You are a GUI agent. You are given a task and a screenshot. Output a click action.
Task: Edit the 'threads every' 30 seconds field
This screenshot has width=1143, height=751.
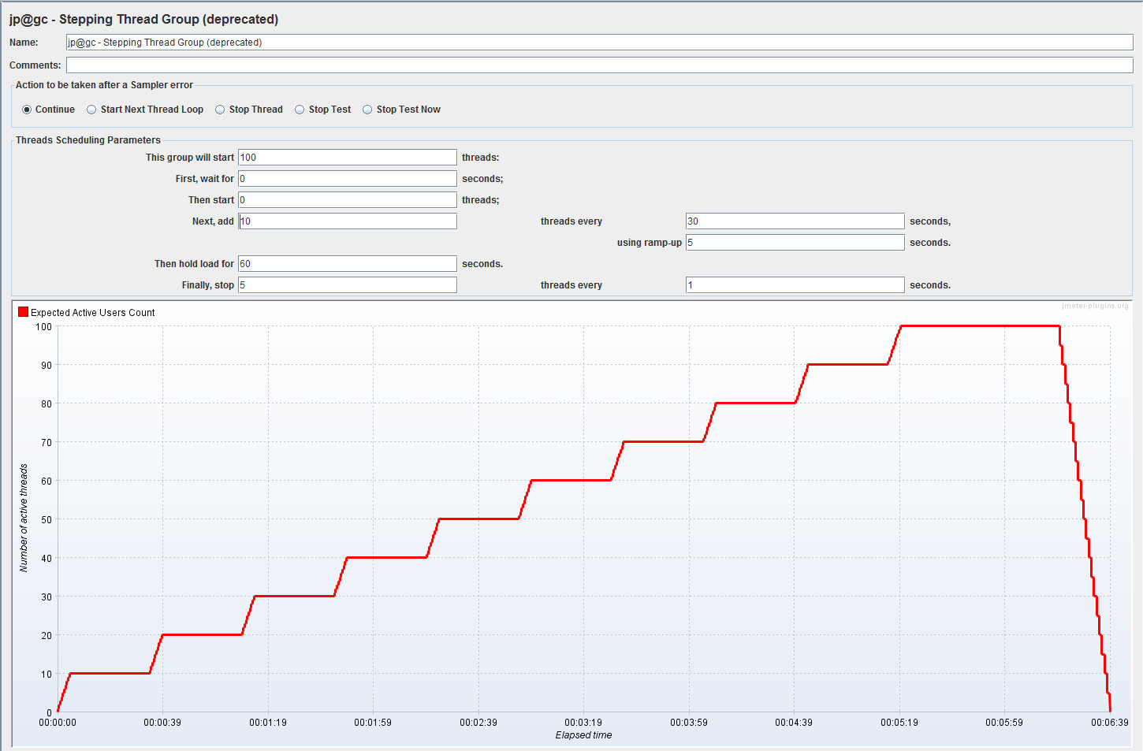tap(795, 221)
